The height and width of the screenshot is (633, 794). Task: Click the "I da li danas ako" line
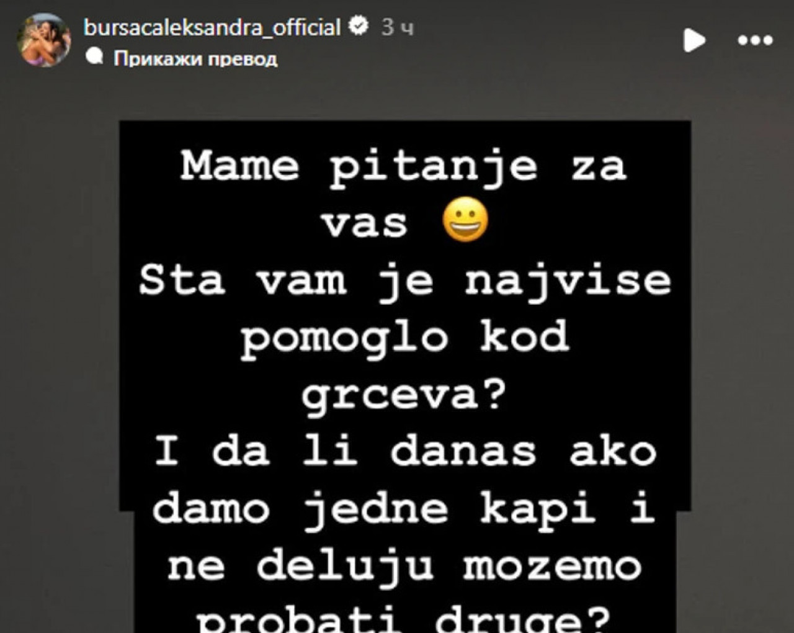[404, 452]
